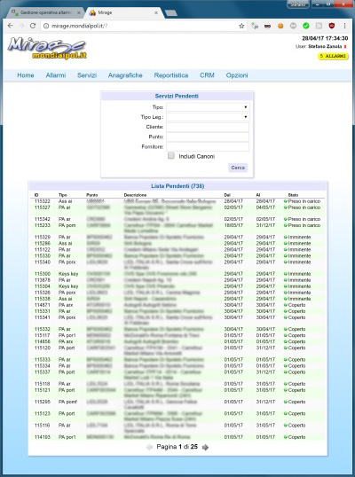This screenshot has width=355, height=477.
Task: Select the row with ID 115304
Action: (x=177, y=286)
